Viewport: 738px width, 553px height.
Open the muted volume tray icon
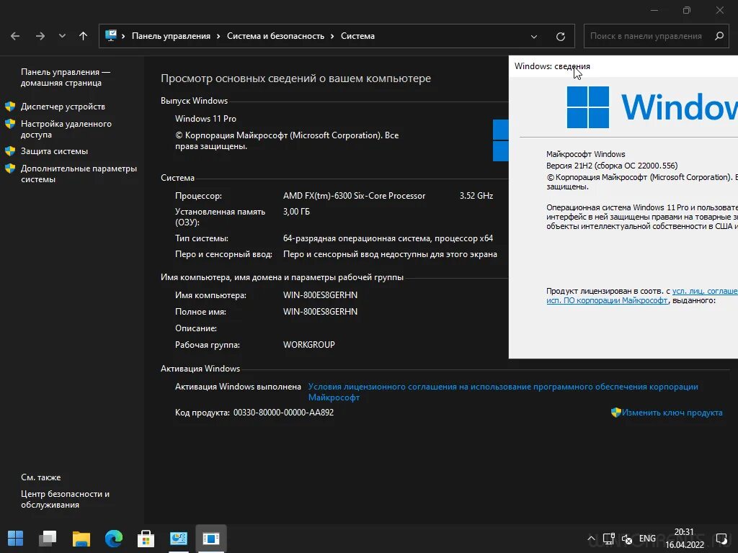point(626,539)
